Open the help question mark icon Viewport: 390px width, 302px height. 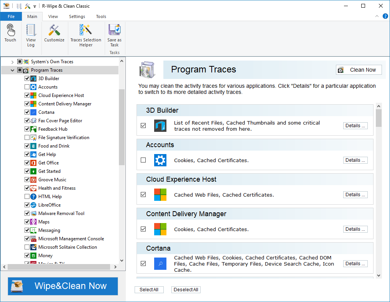click(x=385, y=16)
